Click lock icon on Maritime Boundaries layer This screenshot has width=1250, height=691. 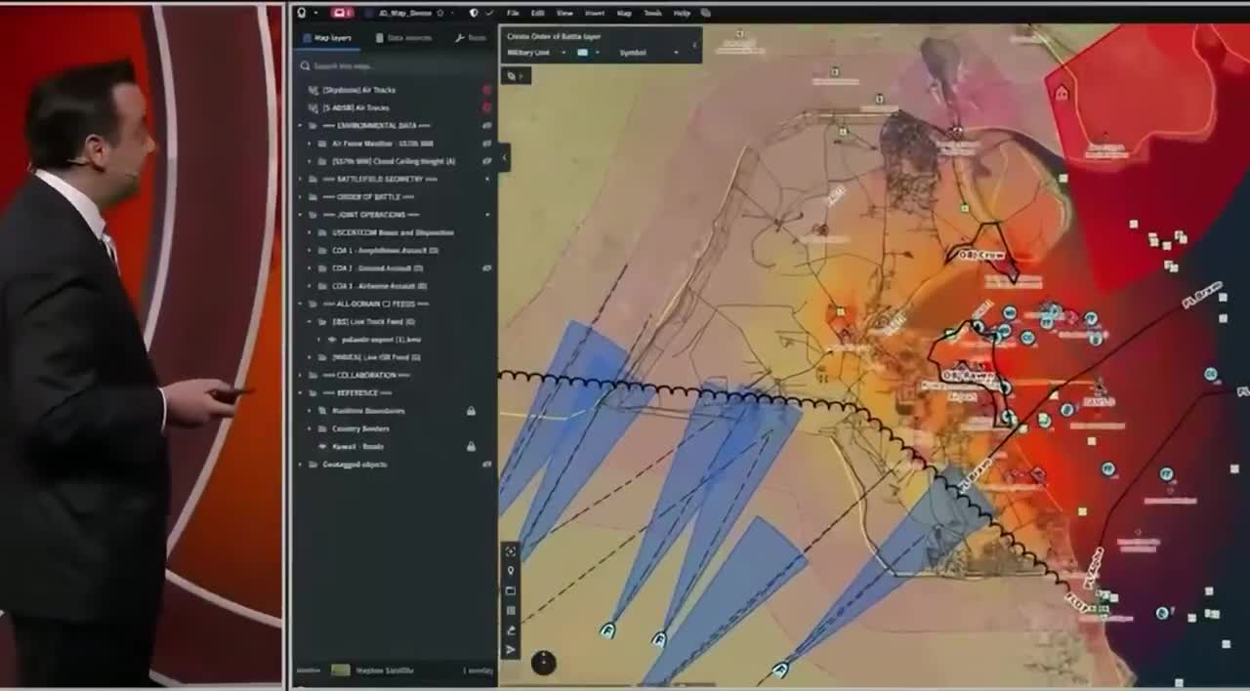click(471, 411)
